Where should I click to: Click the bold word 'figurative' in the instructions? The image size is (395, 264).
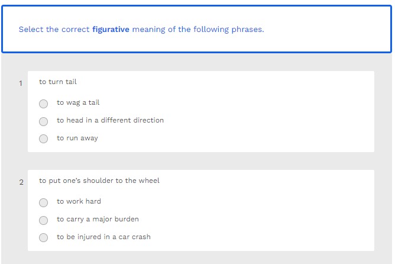tap(111, 29)
